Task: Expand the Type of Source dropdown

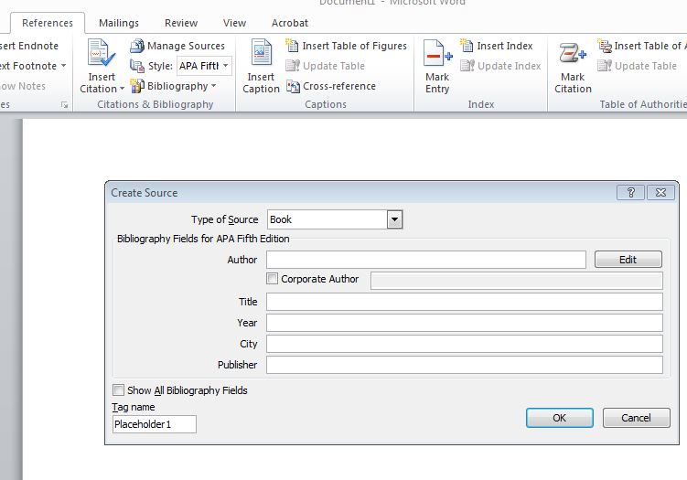Action: [394, 219]
